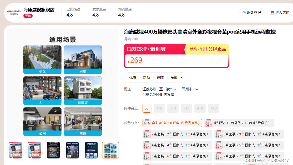Click the 物流服务 4.8 rating
The image size is (293, 165).
coord(125,12)
